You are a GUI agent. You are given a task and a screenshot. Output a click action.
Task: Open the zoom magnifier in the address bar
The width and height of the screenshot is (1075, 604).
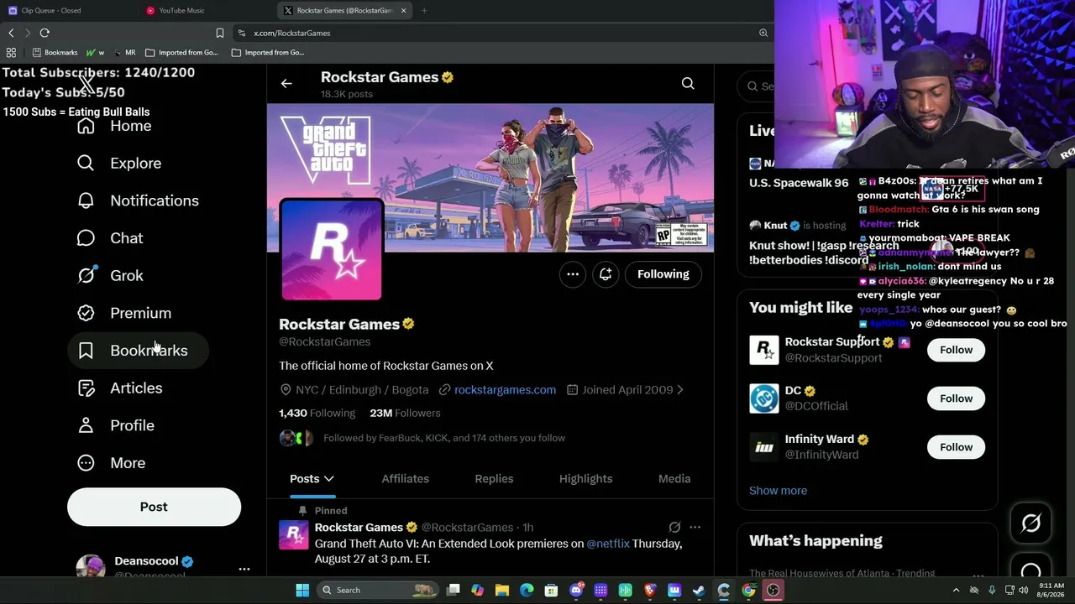pos(763,33)
